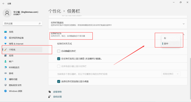The width and height of the screenshot is (191, 102).
Task: Click the 隐私和安全性 shield icon
Action: [5, 85]
